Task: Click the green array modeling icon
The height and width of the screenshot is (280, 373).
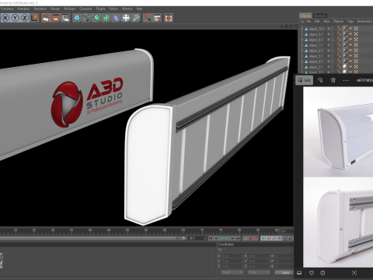Action: [106, 18]
